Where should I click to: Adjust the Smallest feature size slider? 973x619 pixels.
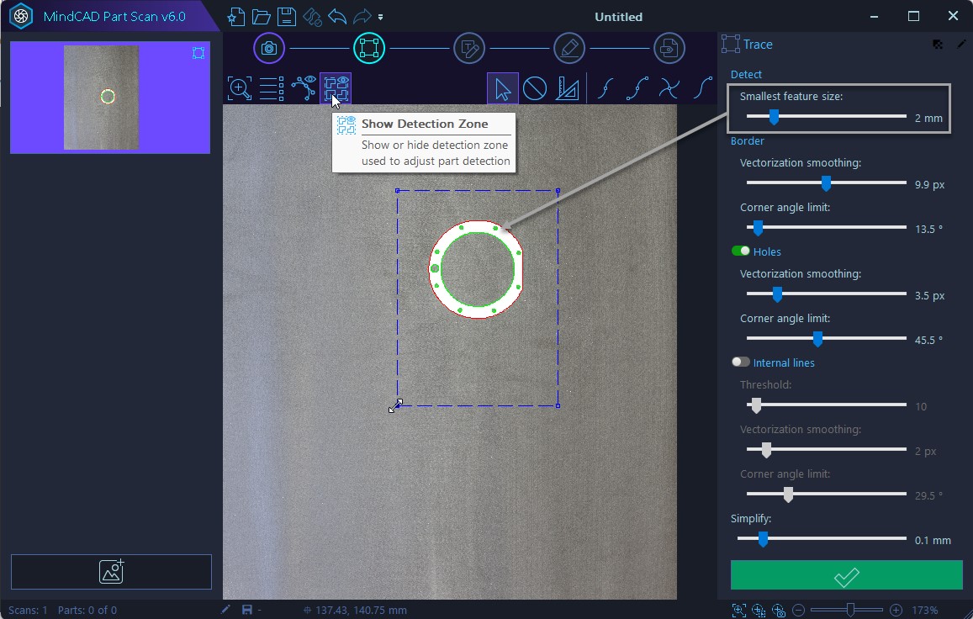pyautogui.click(x=773, y=117)
